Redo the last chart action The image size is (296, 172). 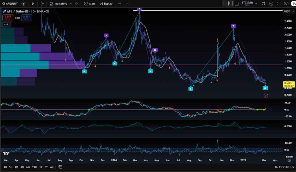[x=127, y=3]
